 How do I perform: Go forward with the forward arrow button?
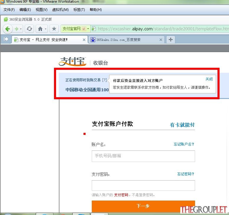[x=17, y=29]
